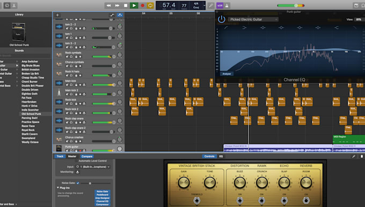
Task: Toggle the purple count-in button
Action: [220, 5]
